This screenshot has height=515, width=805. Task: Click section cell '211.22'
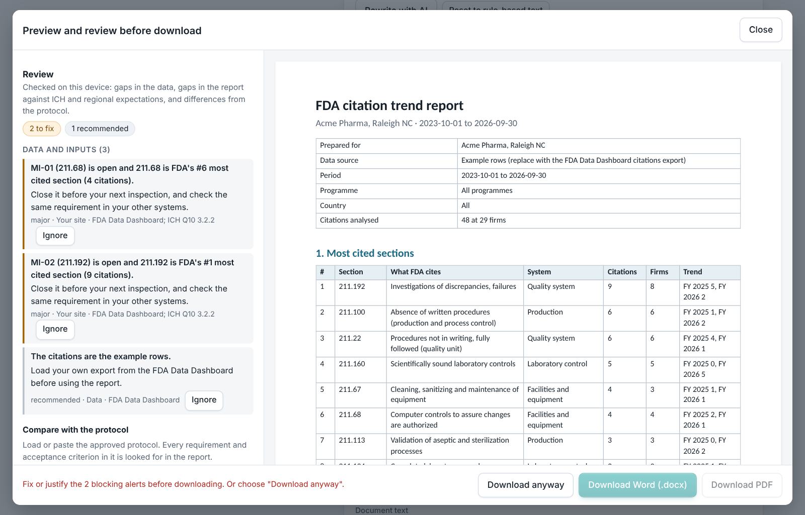coord(360,344)
